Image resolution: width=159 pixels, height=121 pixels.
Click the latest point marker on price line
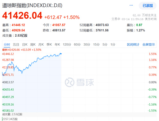click(x=61, y=54)
